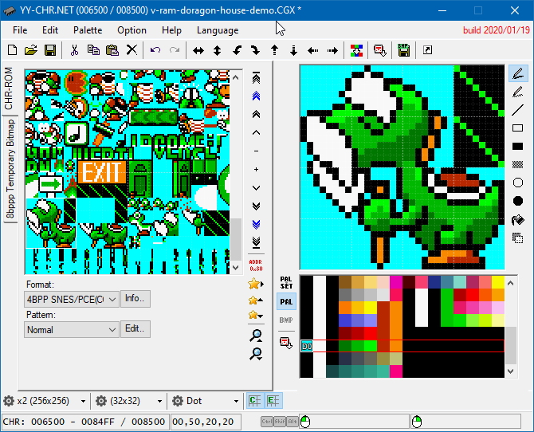Open the Pattern Normal dropdown
The height and width of the screenshot is (432, 534).
coord(72,329)
